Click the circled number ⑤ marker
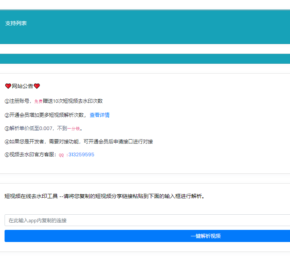Image resolution: width=290 pixels, height=264 pixels. tap(7, 155)
